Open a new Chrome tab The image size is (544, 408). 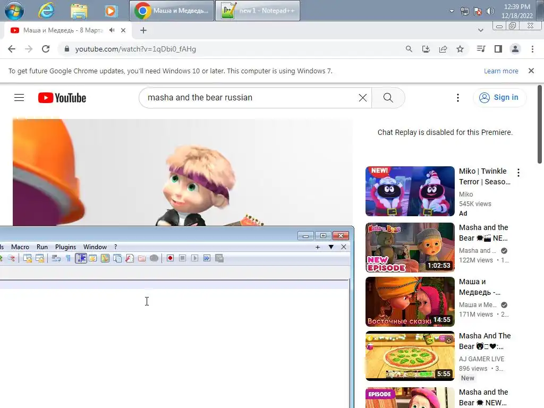(143, 30)
